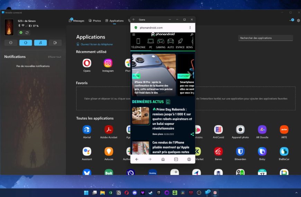Tap Opera's back navigation arrow

(x=137, y=159)
